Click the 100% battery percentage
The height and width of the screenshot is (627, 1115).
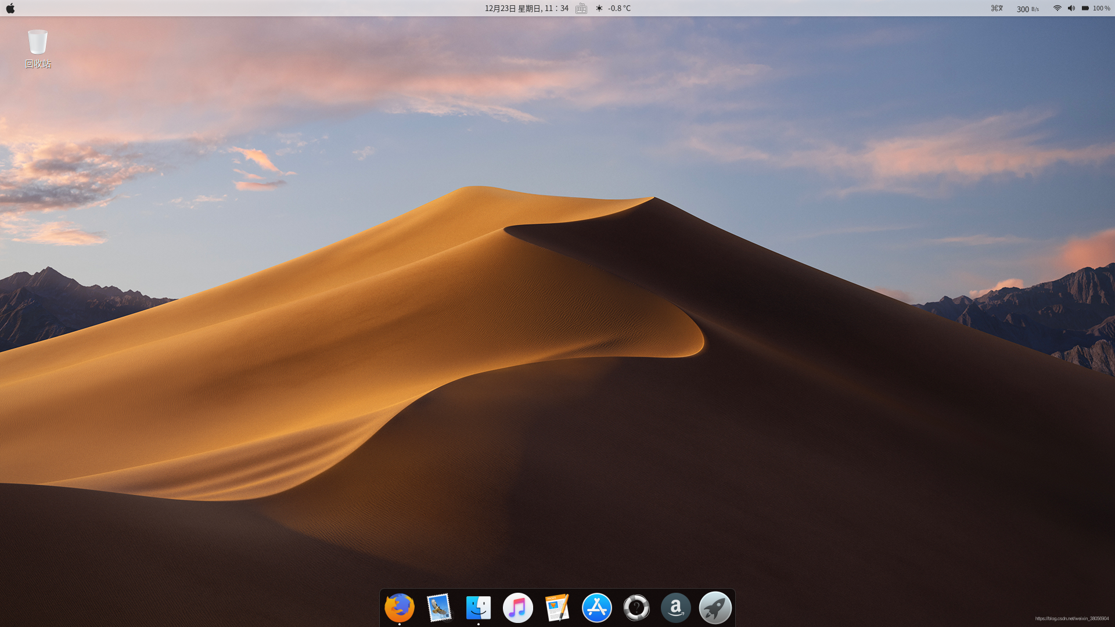[1102, 8]
